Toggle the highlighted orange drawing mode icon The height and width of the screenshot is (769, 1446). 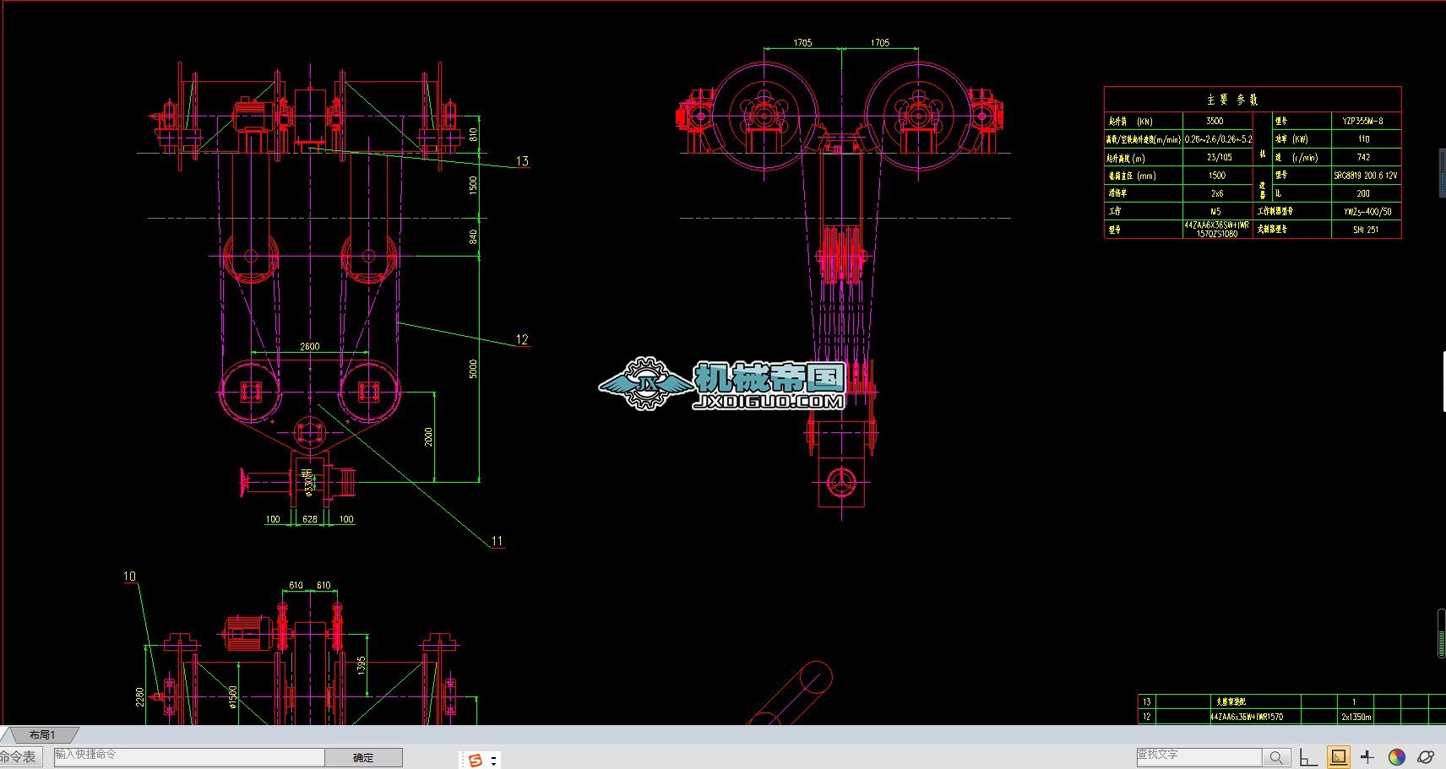(1339, 757)
